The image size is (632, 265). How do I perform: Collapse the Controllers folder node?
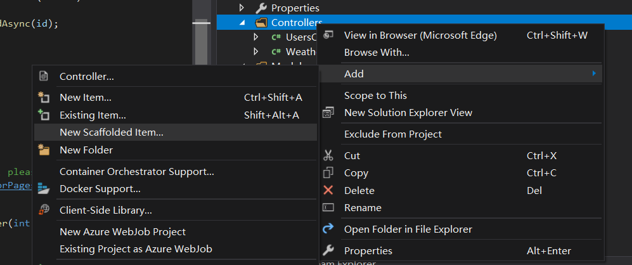[x=242, y=23]
